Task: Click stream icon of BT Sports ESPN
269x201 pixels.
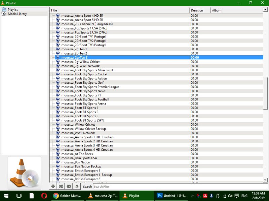Action: [x=58, y=120]
